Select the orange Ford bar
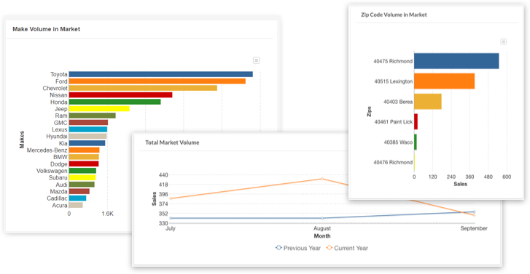This screenshot has height=274, width=530. point(157,81)
